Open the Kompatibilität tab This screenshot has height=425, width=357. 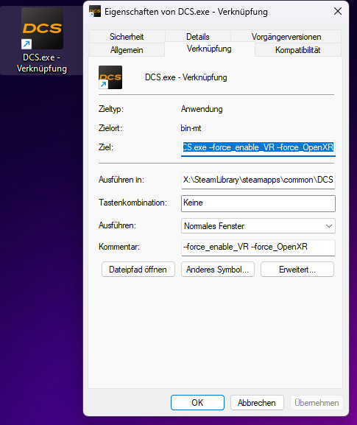297,50
